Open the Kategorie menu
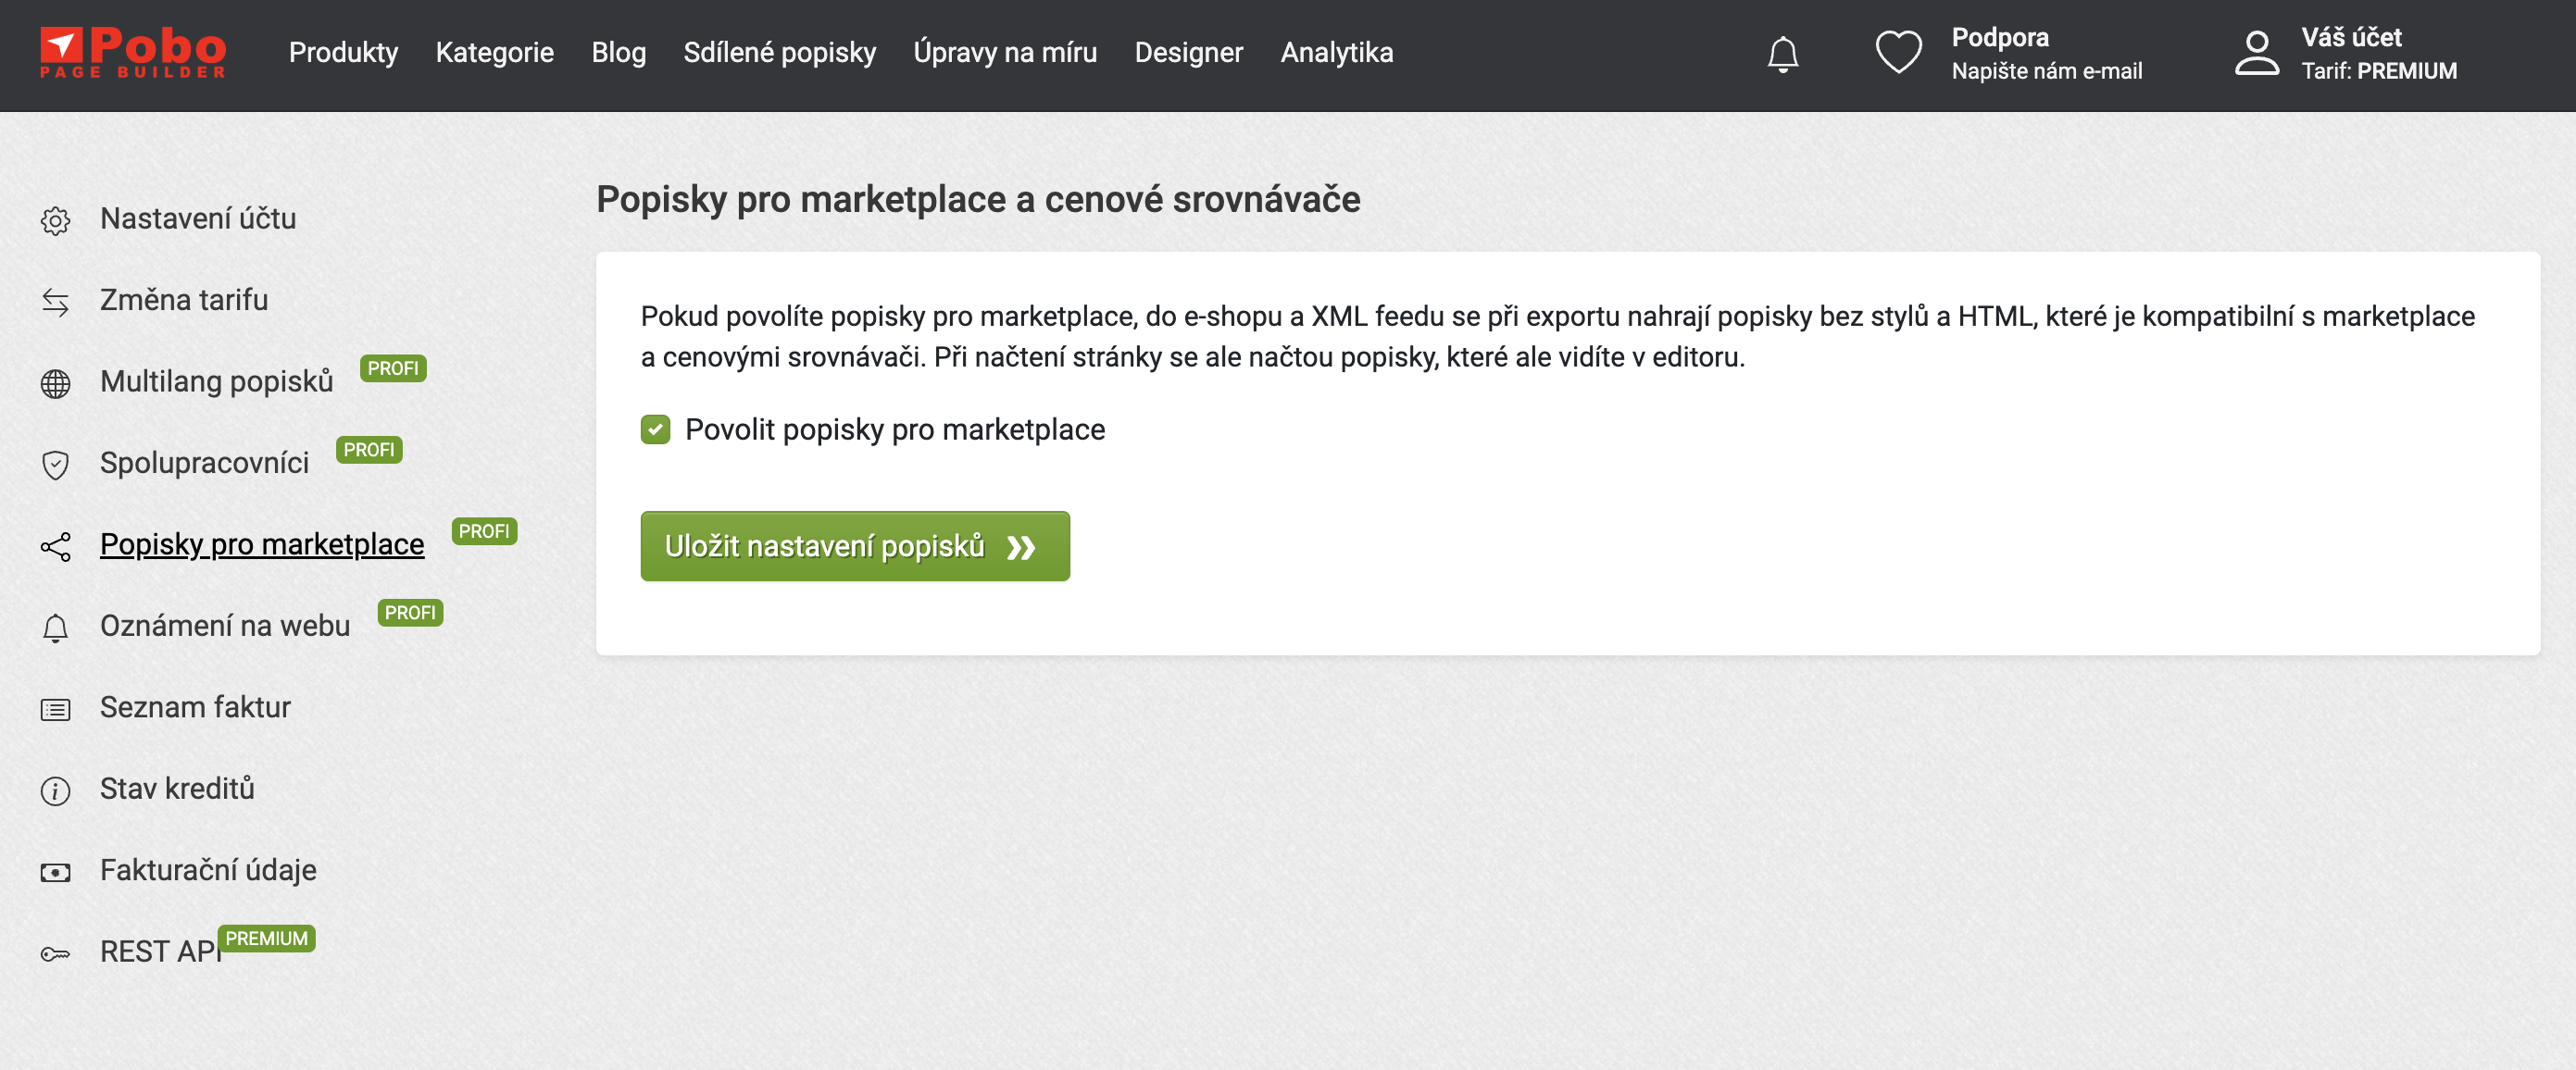This screenshot has width=2576, height=1070. tap(494, 52)
